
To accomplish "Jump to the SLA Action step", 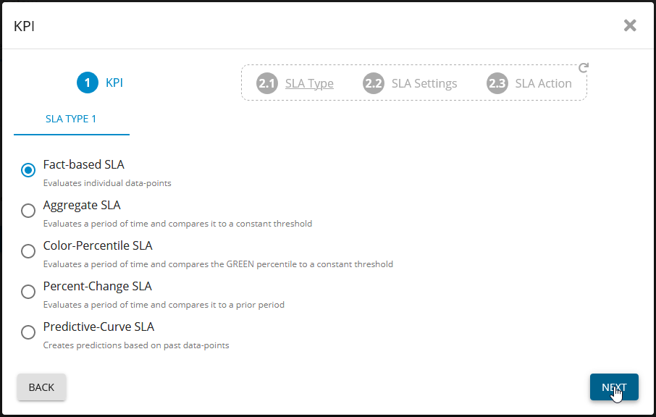I will [x=543, y=83].
